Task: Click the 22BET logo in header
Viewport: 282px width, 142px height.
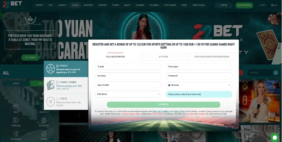Action: tap(13, 4)
